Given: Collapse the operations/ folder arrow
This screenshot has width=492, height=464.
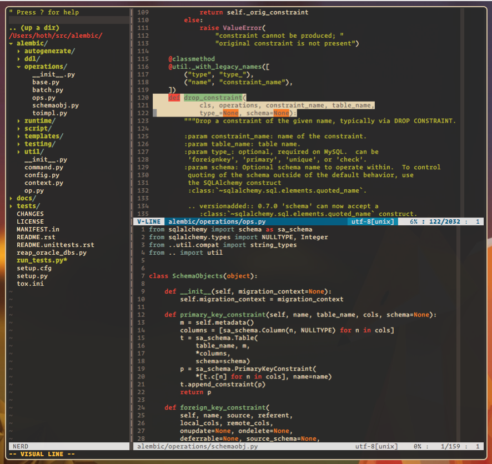Looking at the screenshot, I should [19, 67].
